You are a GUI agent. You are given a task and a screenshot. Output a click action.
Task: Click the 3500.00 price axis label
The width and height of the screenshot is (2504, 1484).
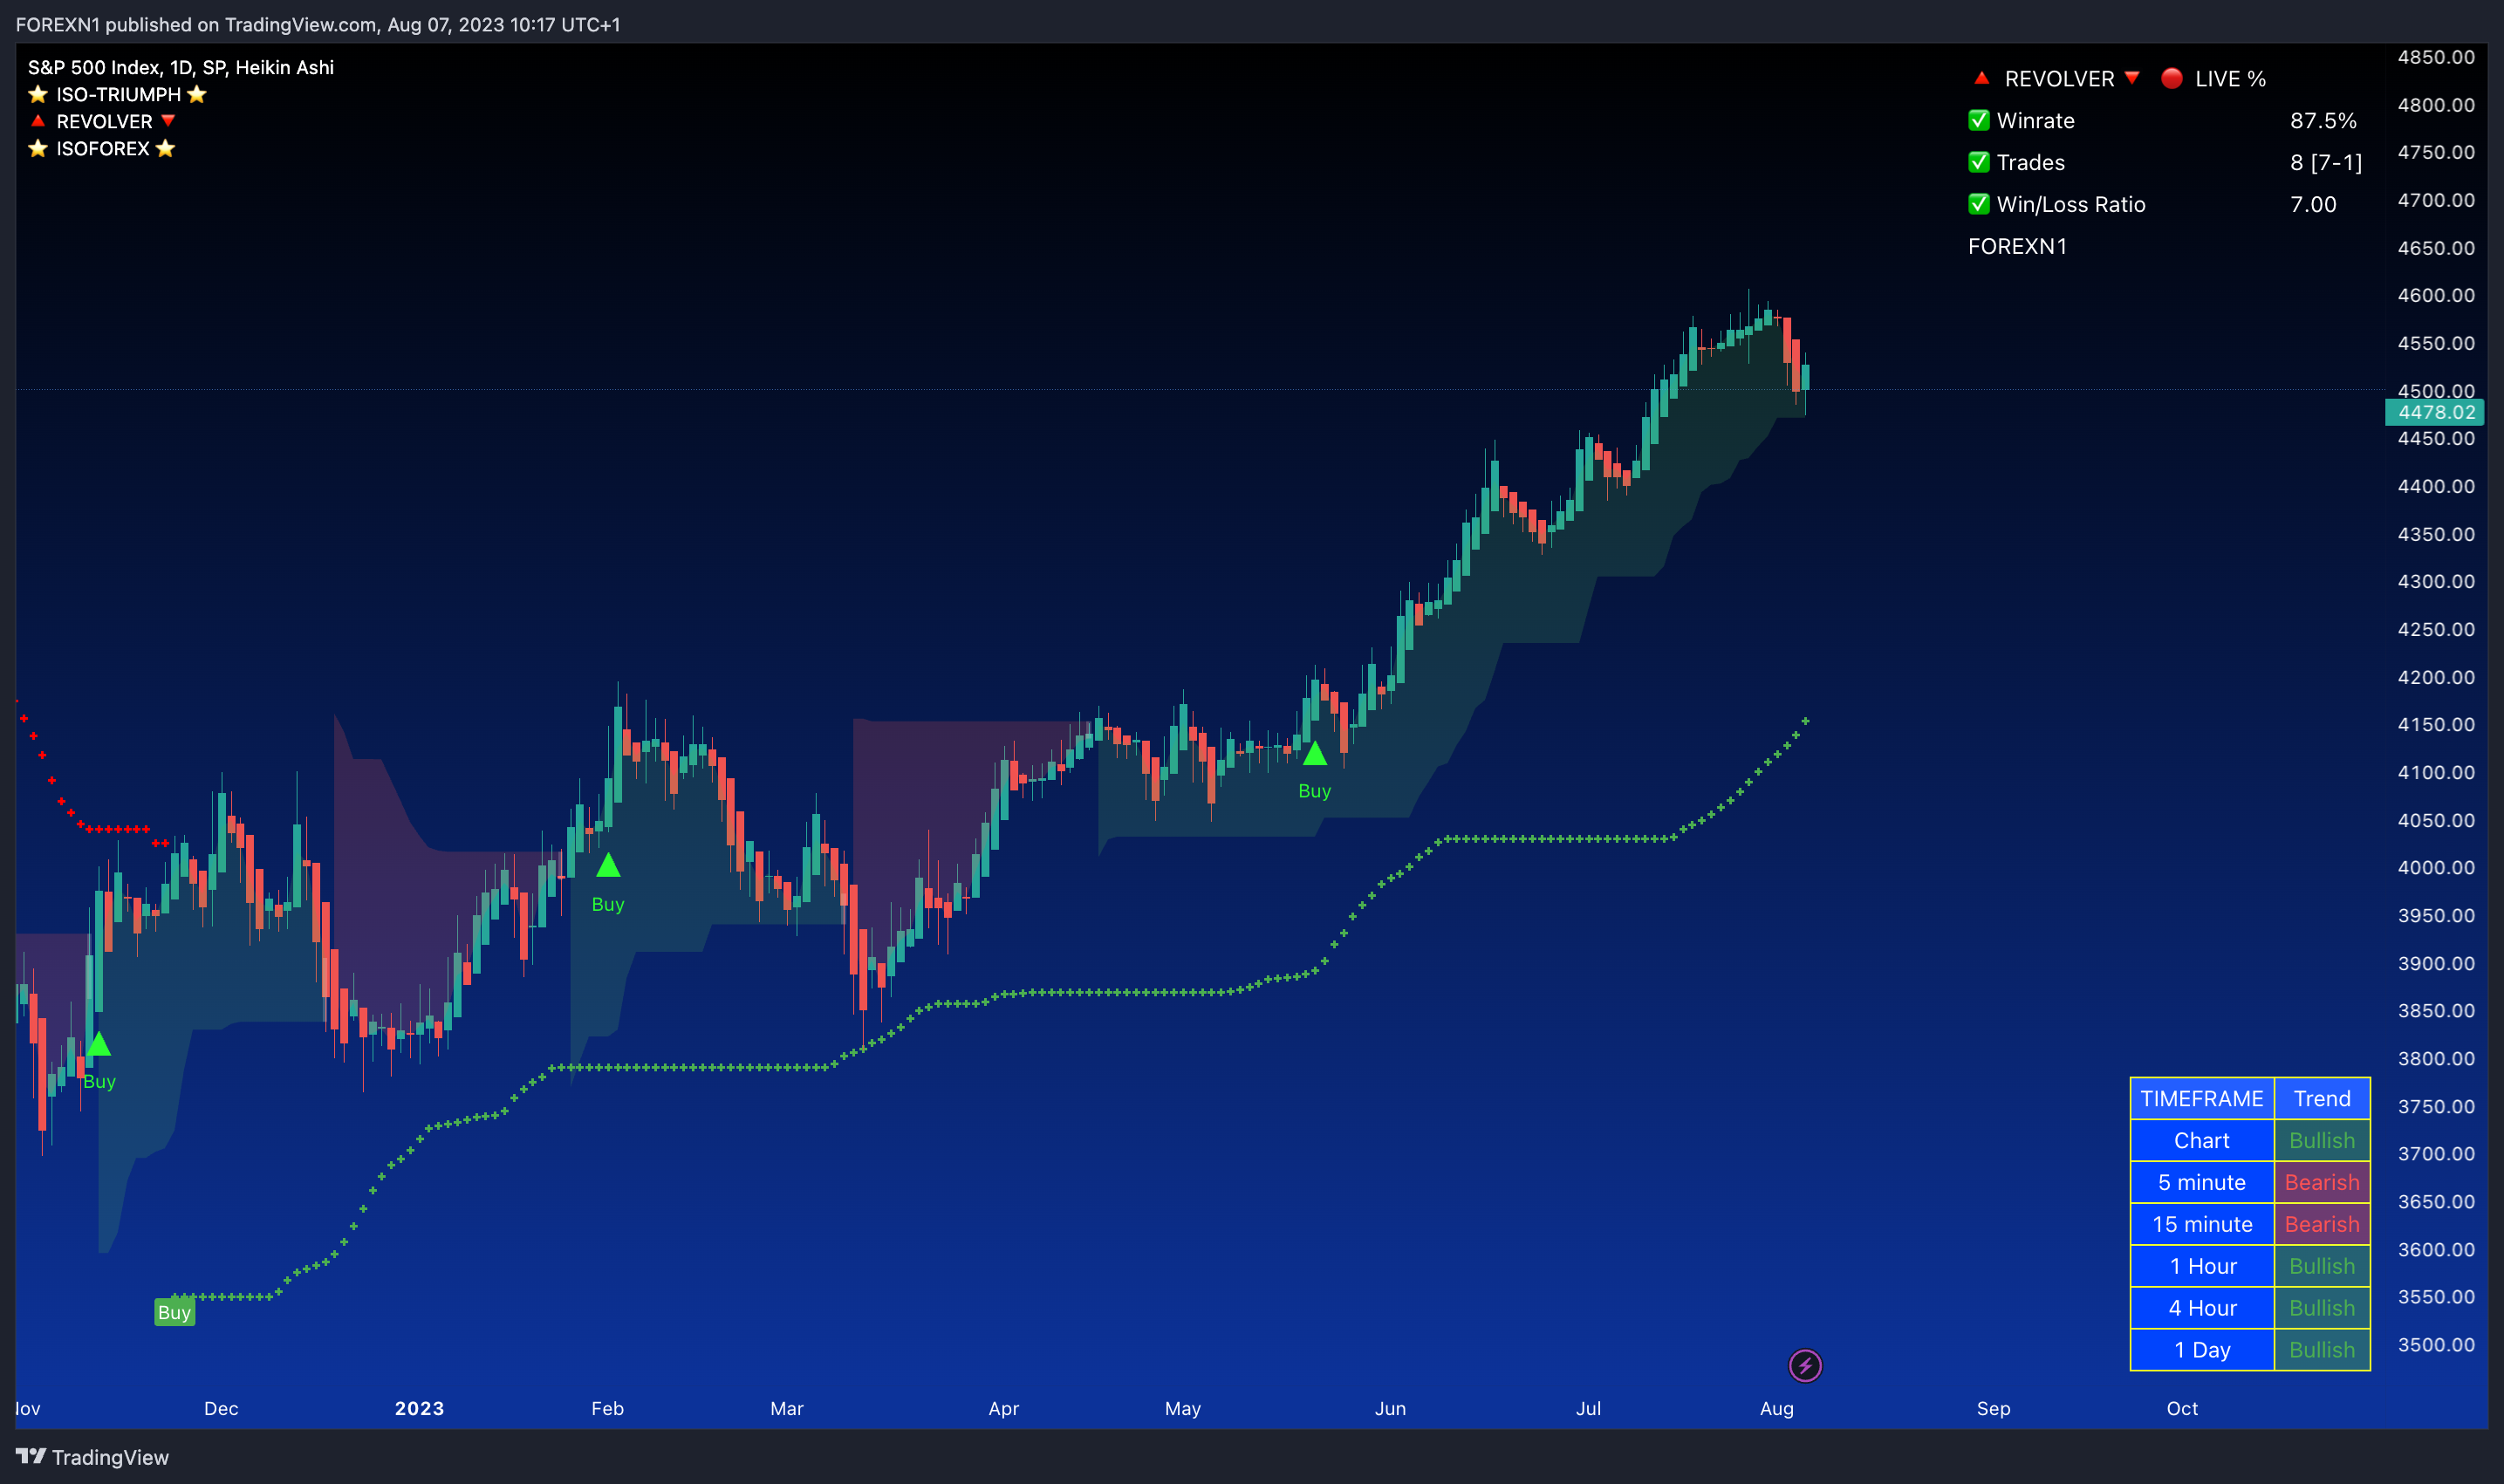pos(2436,1344)
